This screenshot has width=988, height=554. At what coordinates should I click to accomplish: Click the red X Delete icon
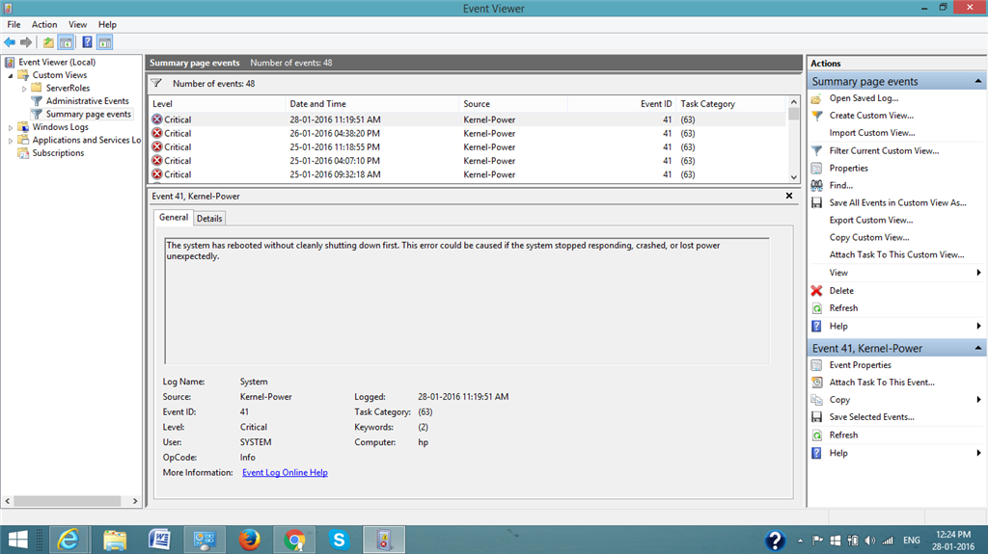(x=816, y=291)
